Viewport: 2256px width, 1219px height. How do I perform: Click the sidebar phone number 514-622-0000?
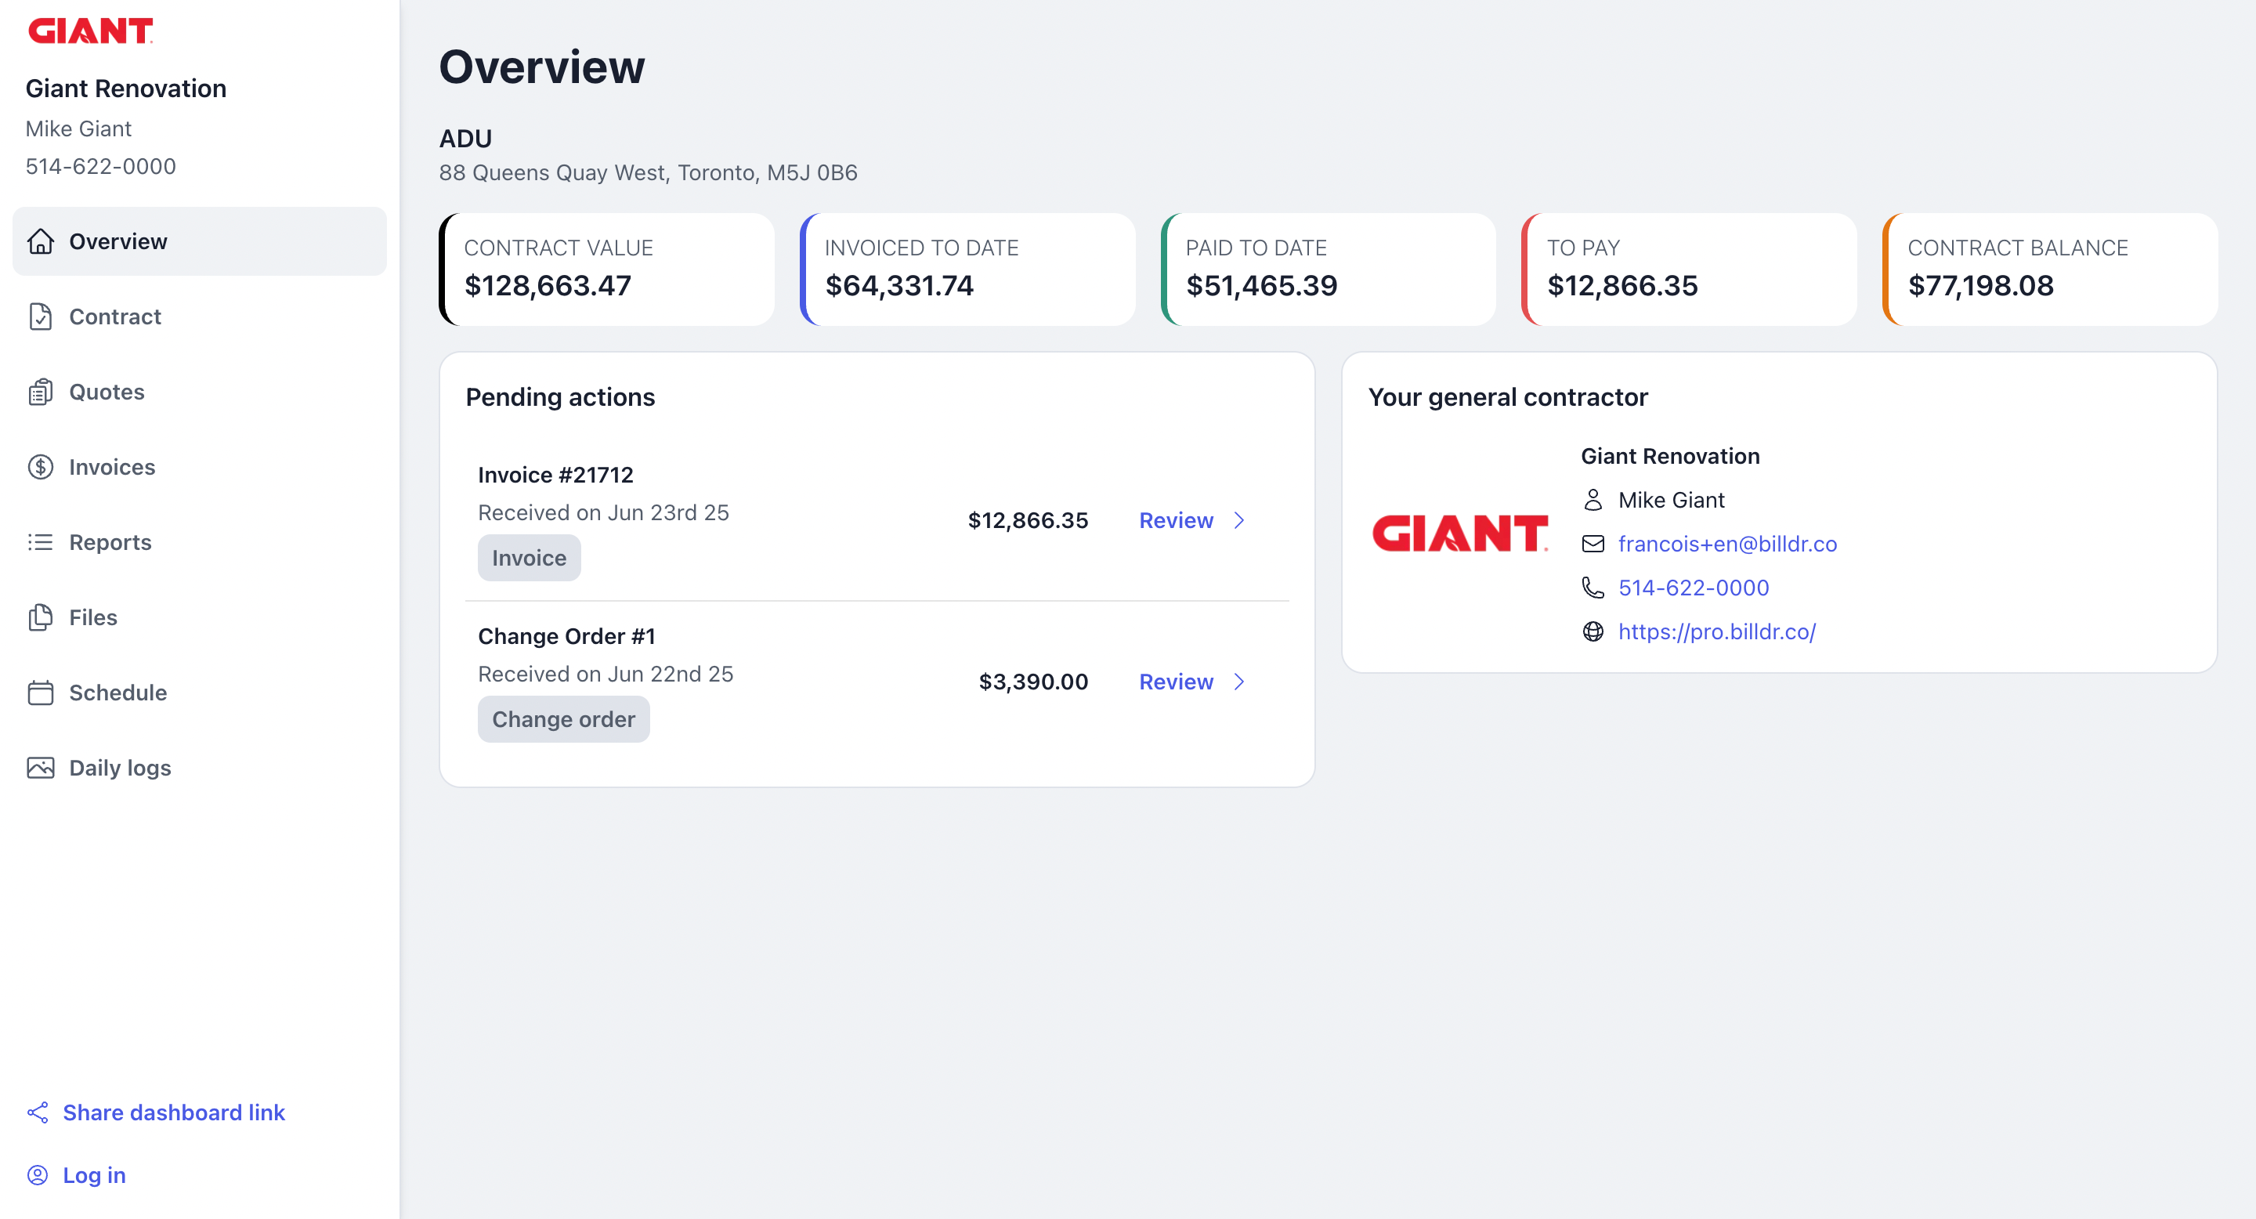[101, 166]
